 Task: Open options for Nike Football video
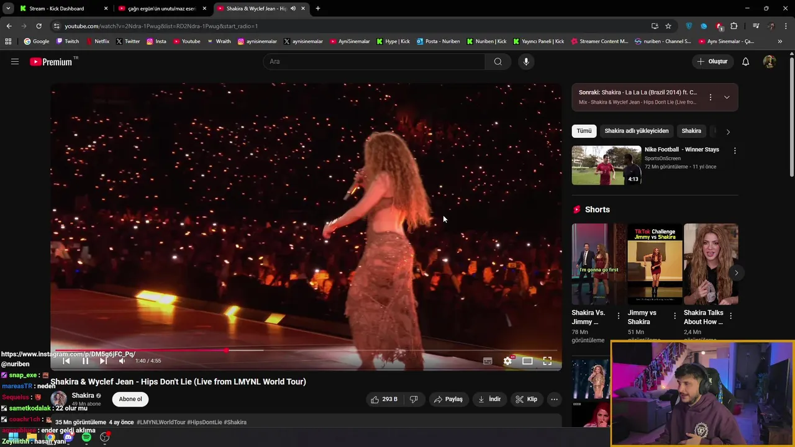click(x=735, y=150)
